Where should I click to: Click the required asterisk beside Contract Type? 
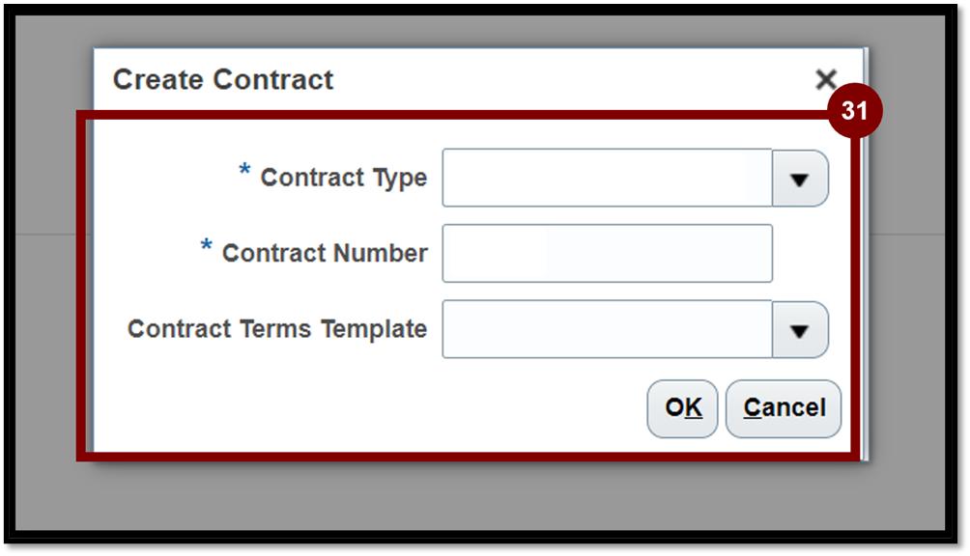point(244,174)
